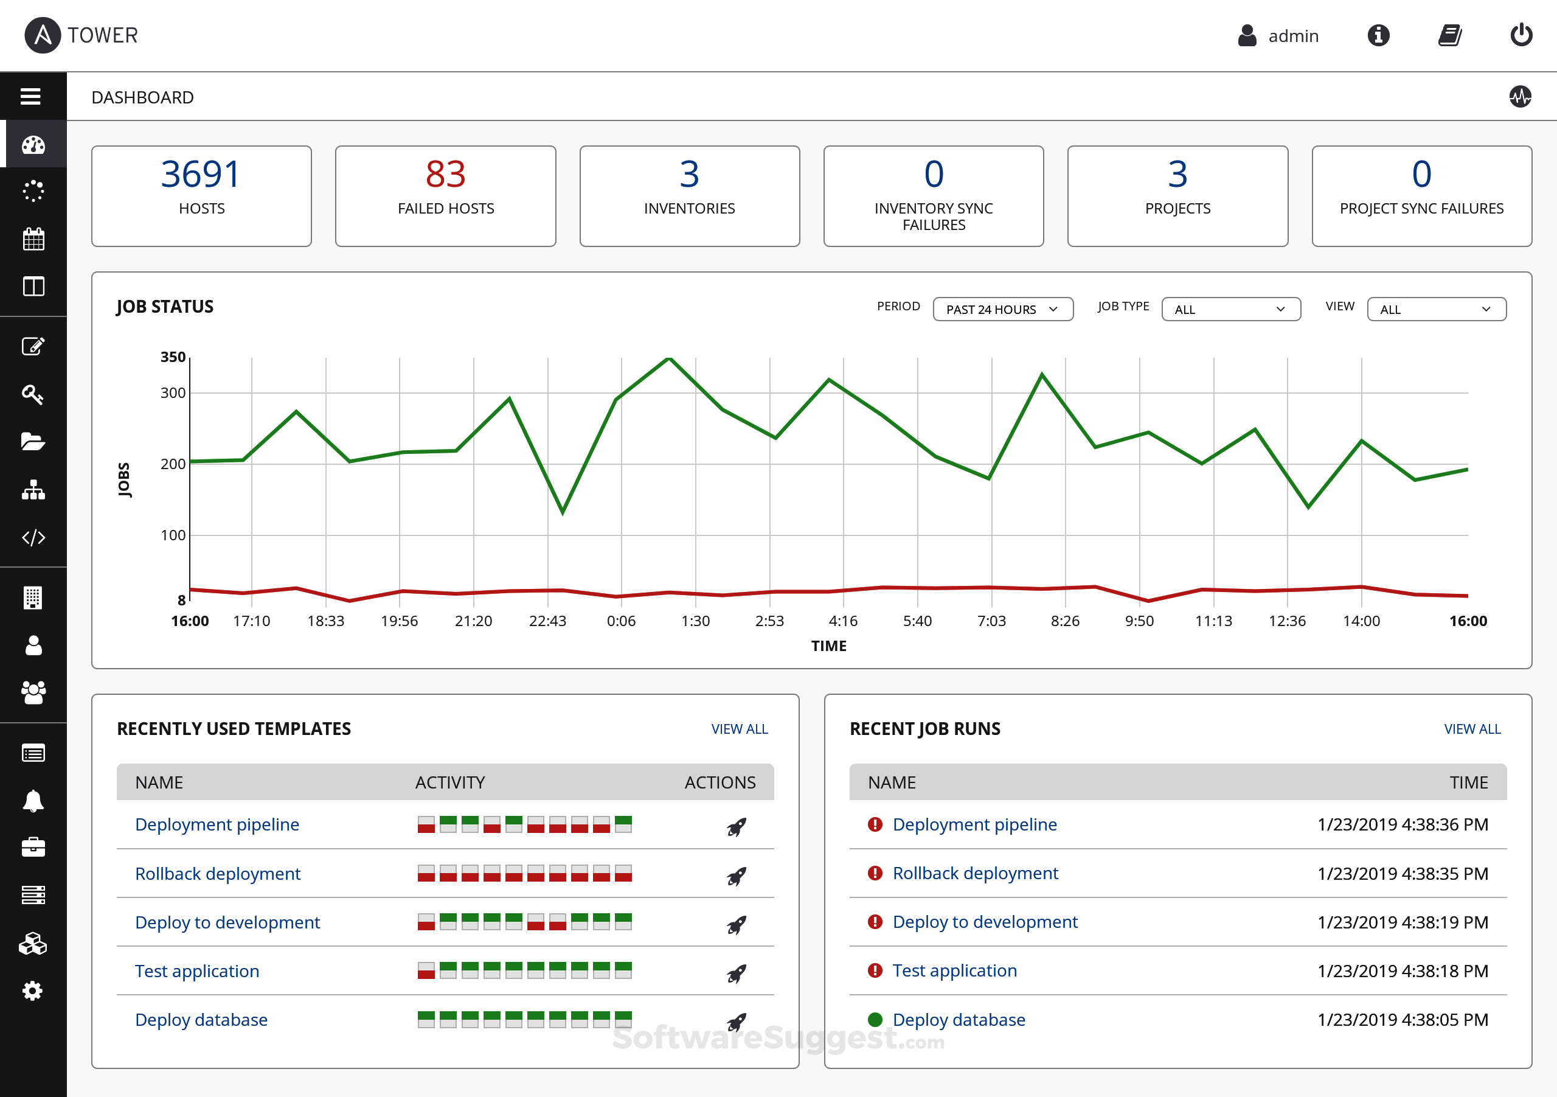The width and height of the screenshot is (1557, 1097).
Task: Open the View dropdown in Job Status
Action: [1437, 308]
